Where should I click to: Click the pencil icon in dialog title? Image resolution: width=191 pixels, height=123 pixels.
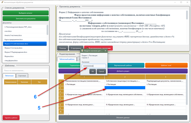(82, 51)
